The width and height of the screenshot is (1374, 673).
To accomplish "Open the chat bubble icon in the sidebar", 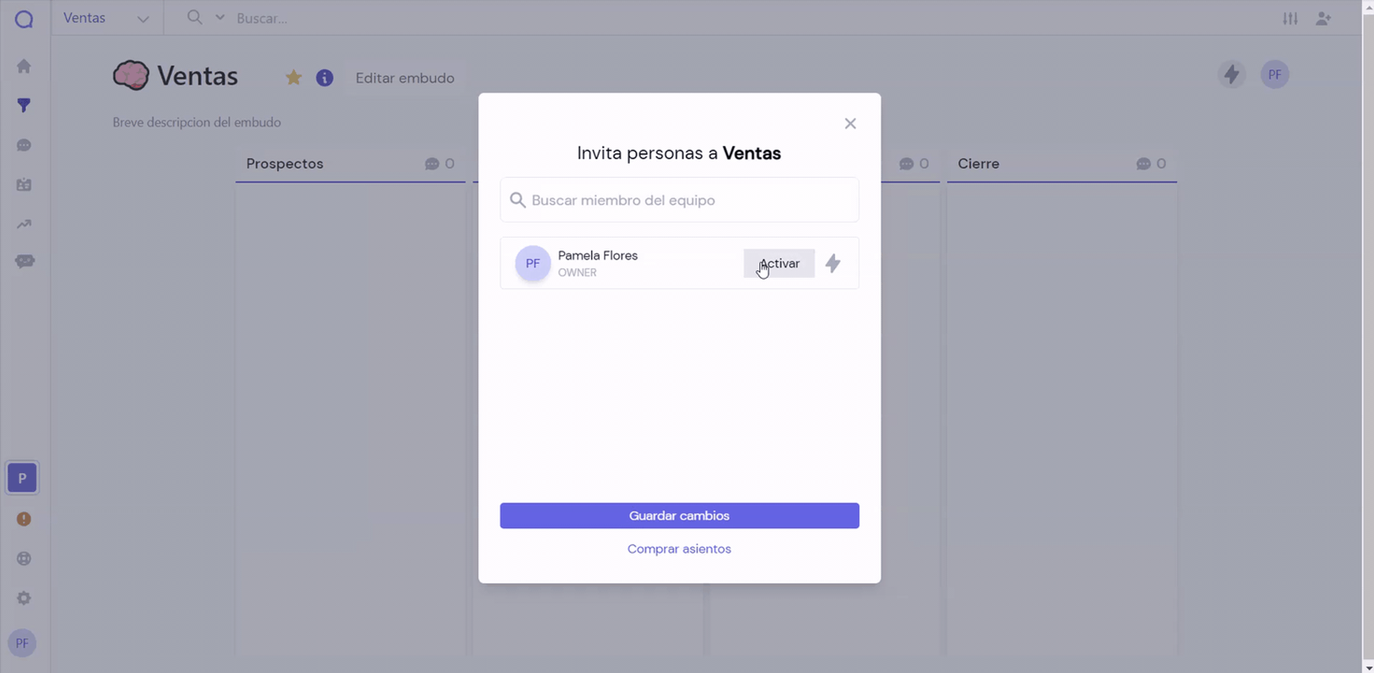I will [24, 145].
